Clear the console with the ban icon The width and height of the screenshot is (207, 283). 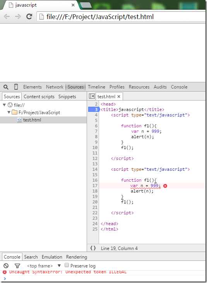[x=6, y=266]
